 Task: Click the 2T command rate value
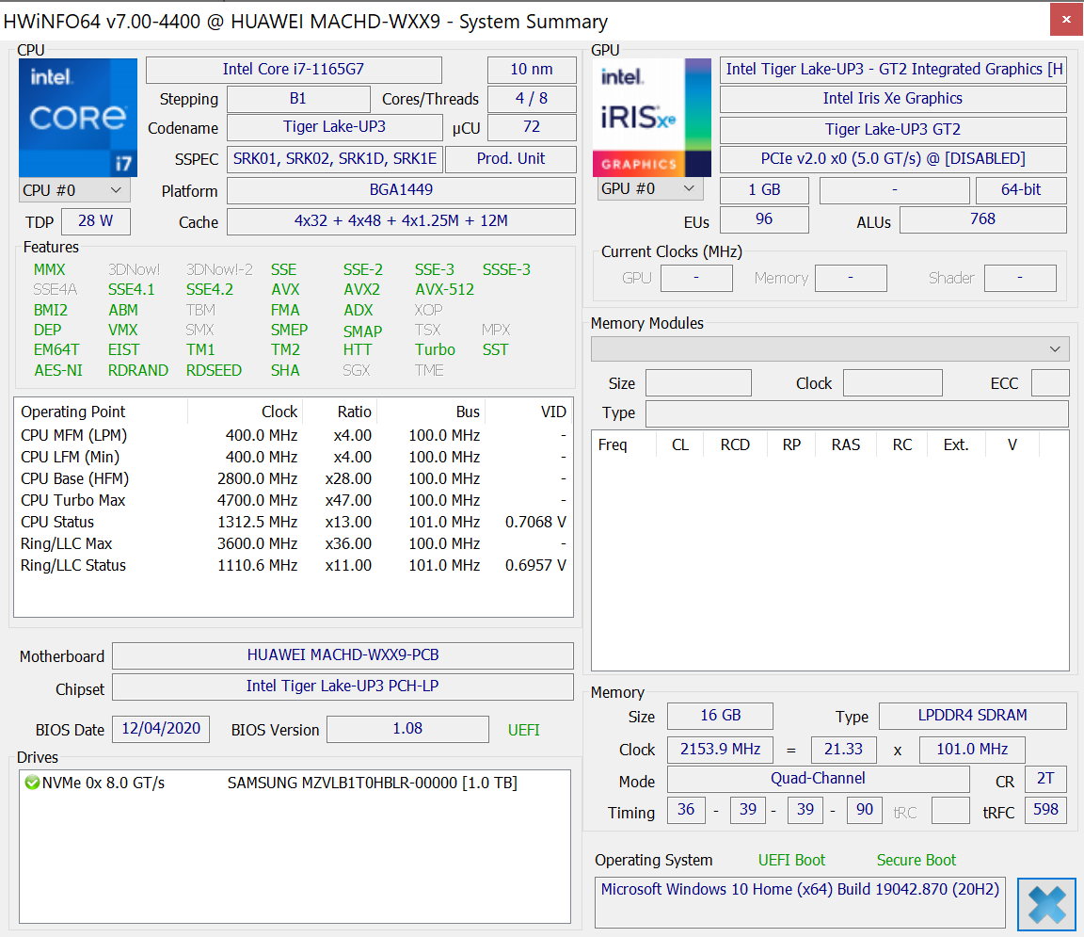[x=1046, y=779]
